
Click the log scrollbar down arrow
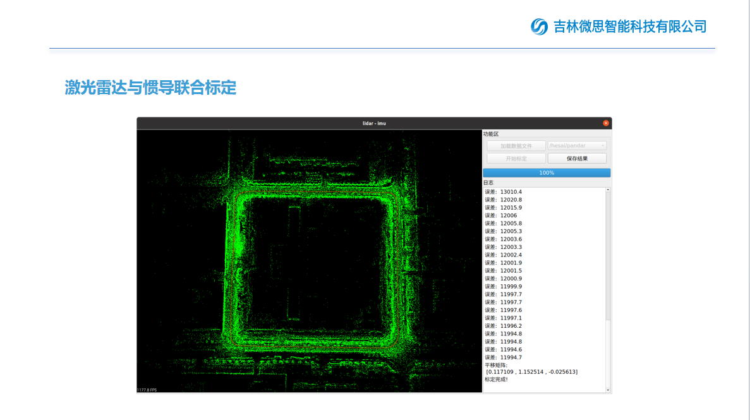[608, 390]
